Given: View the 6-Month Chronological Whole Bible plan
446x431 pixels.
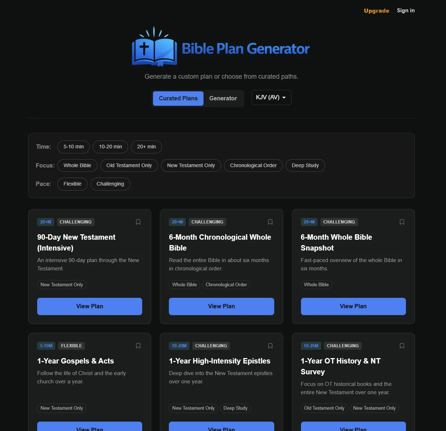Looking at the screenshot, I should point(221,306).
